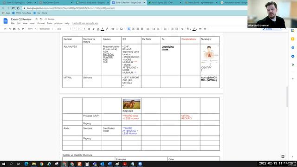This screenshot has width=297, height=167.
Task: Open the Google Keep side panel icon
Action: [x=293, y=39]
